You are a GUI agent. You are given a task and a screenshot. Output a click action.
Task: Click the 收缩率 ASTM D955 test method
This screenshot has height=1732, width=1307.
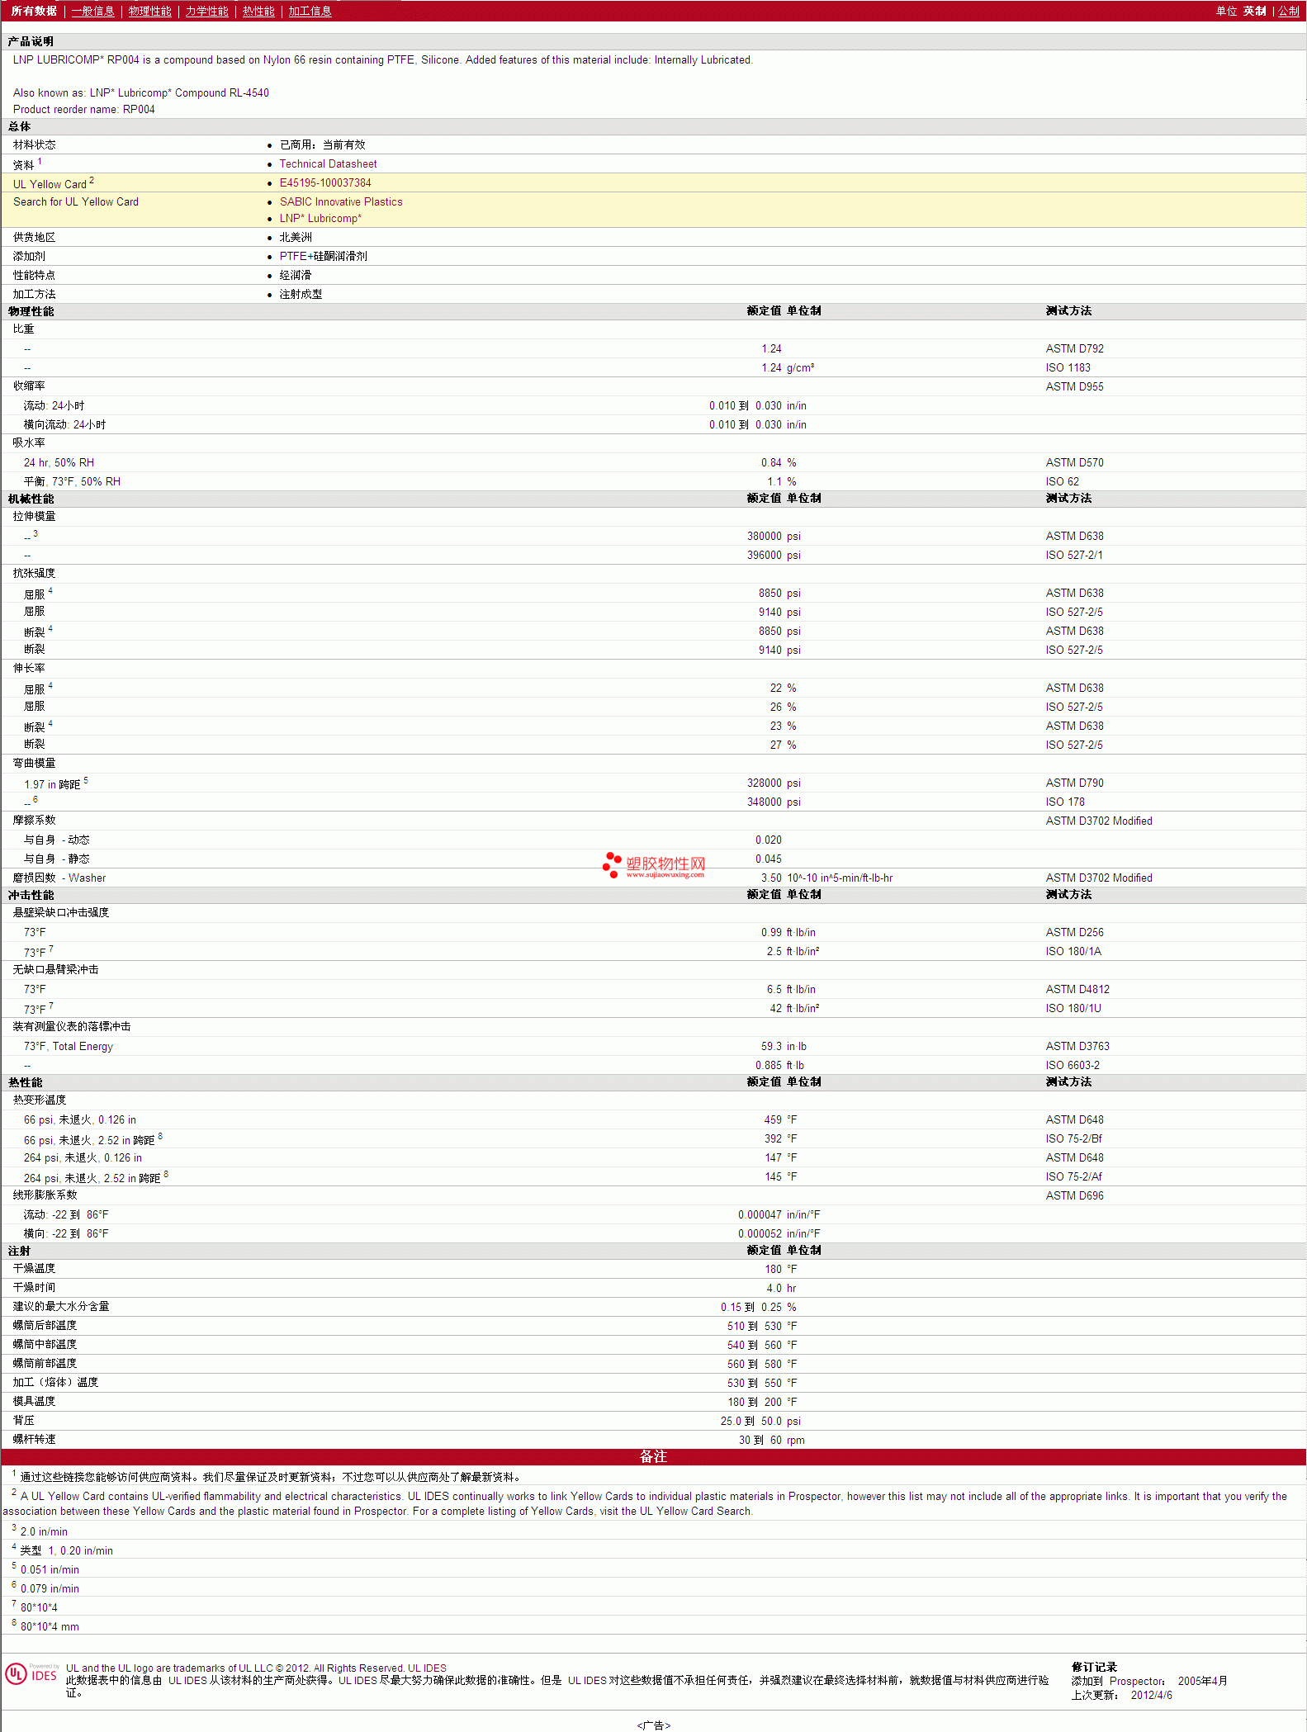1074,387
